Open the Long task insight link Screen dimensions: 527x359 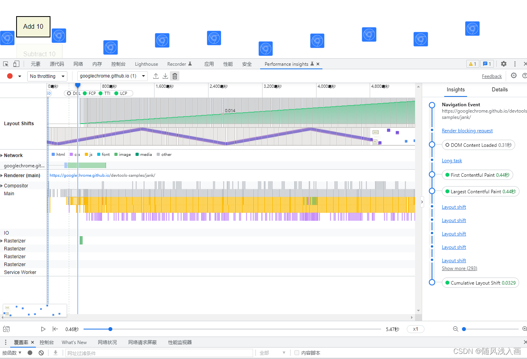[x=452, y=161]
